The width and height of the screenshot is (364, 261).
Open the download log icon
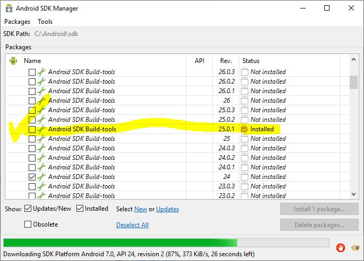click(x=355, y=248)
